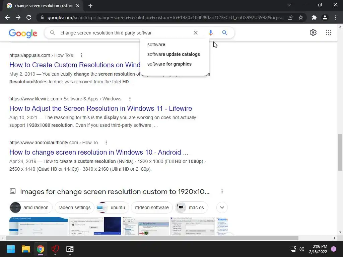Select the 'software' suggestion
The width and height of the screenshot is (343, 257).
point(174,45)
